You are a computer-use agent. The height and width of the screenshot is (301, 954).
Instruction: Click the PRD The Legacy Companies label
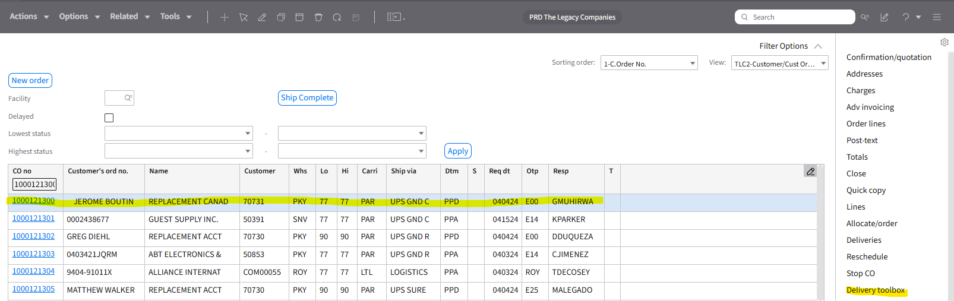click(572, 17)
